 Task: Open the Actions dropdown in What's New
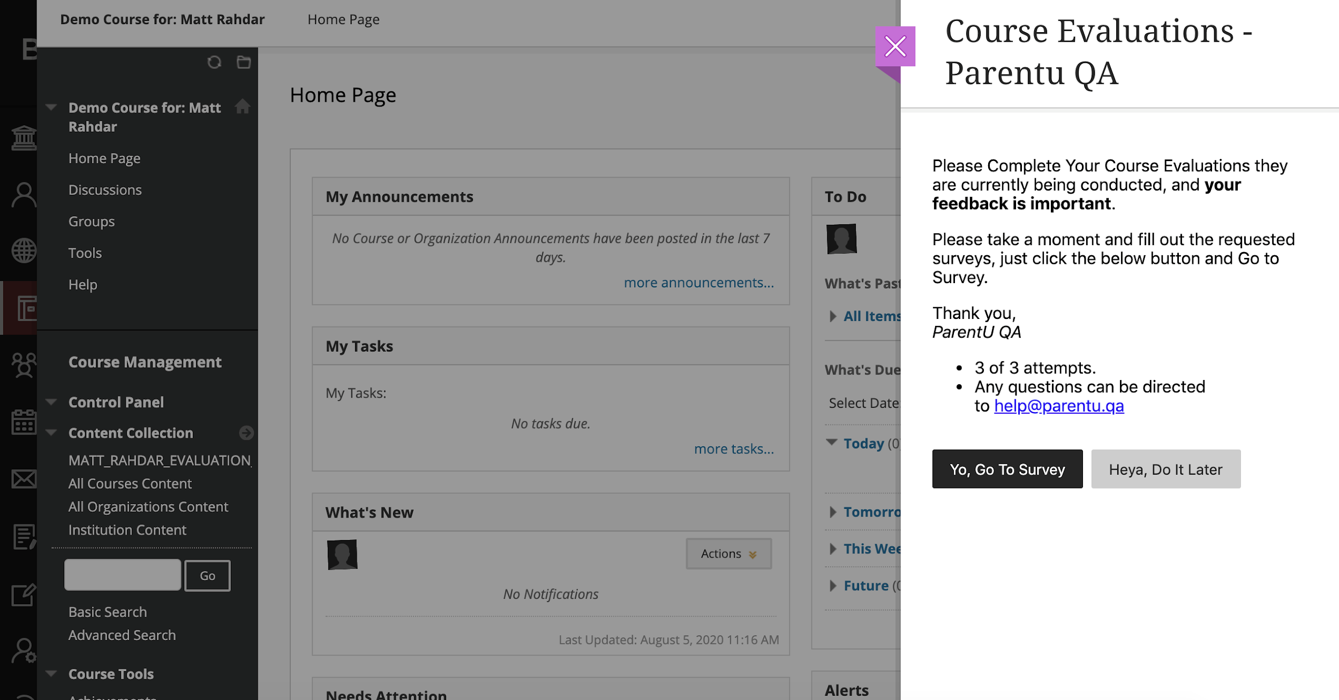click(728, 553)
